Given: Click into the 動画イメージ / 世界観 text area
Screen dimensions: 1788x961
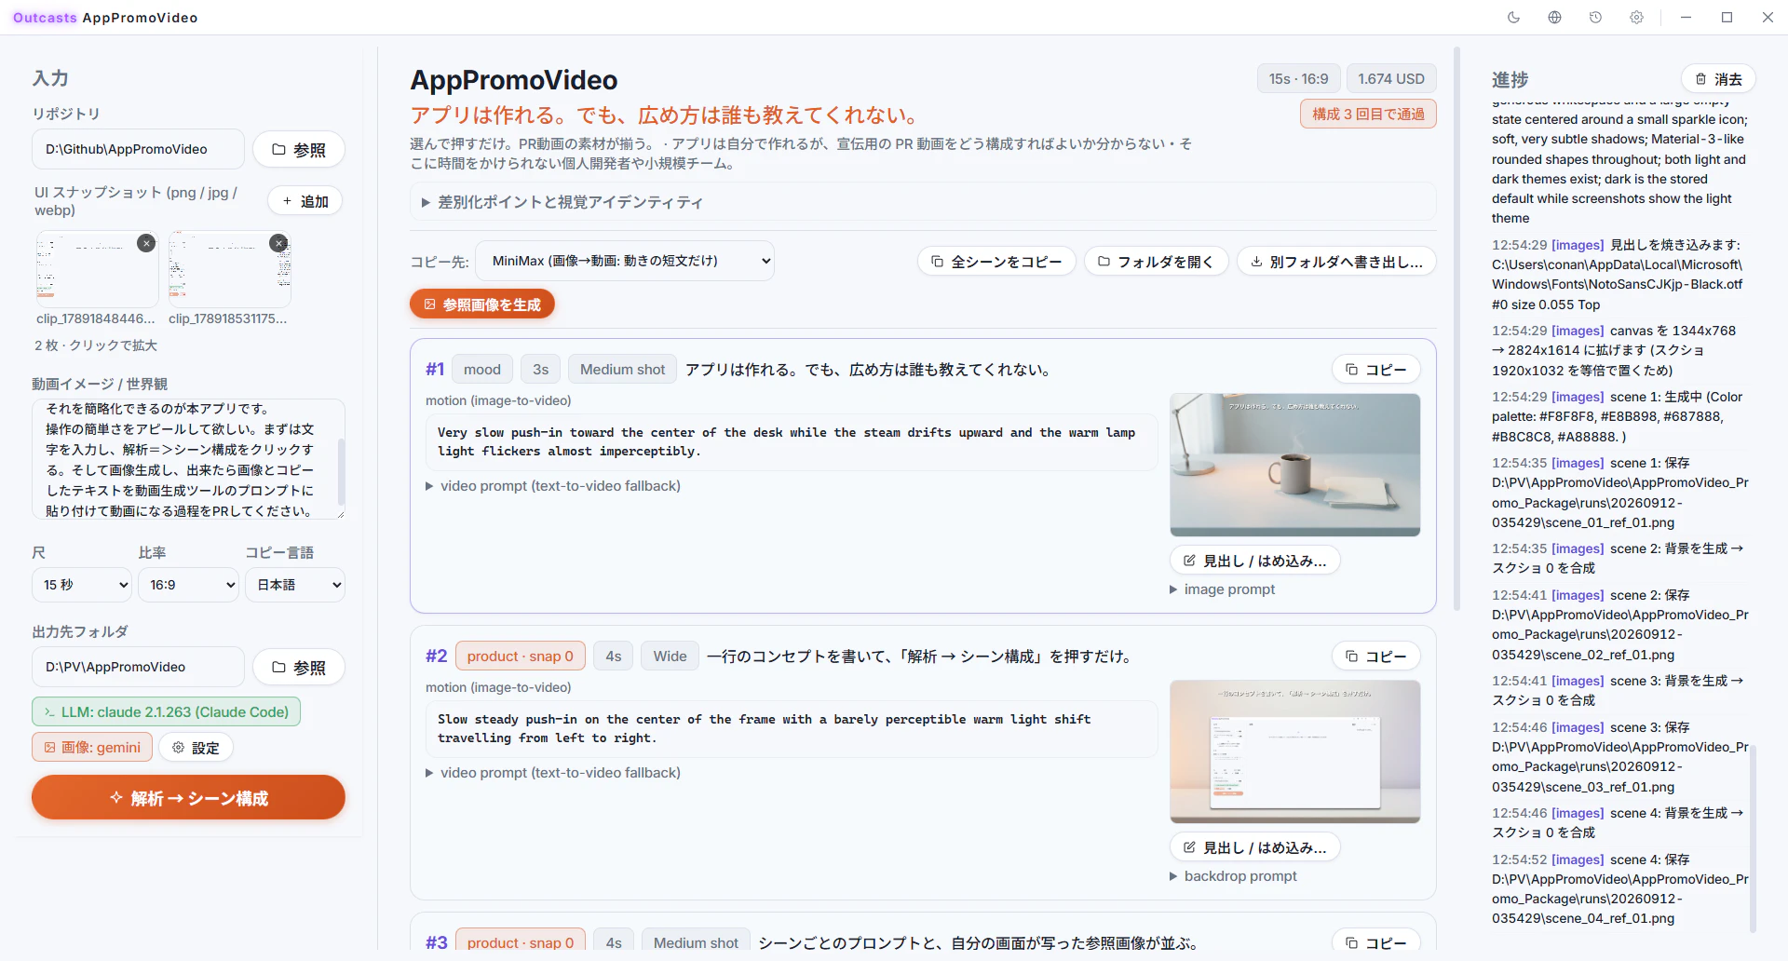Looking at the screenshot, I should (188, 459).
